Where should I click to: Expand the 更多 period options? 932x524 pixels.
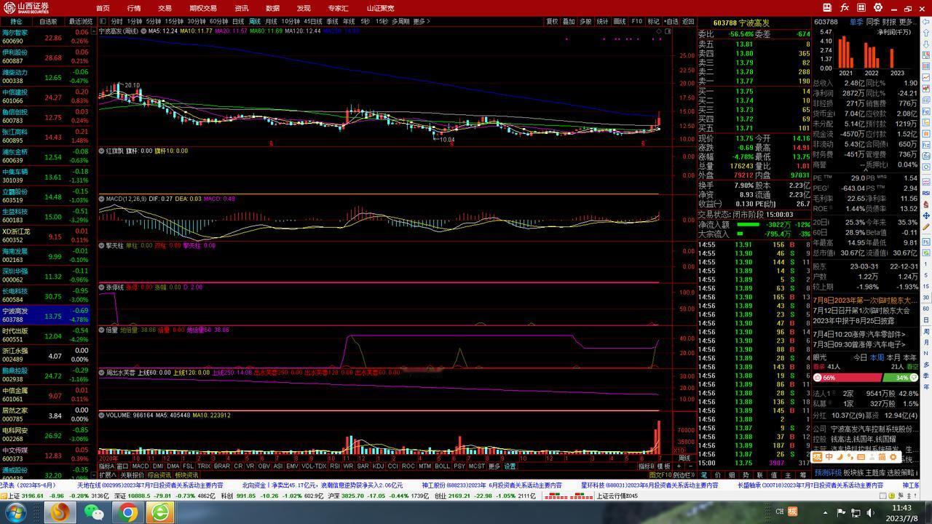point(421,22)
